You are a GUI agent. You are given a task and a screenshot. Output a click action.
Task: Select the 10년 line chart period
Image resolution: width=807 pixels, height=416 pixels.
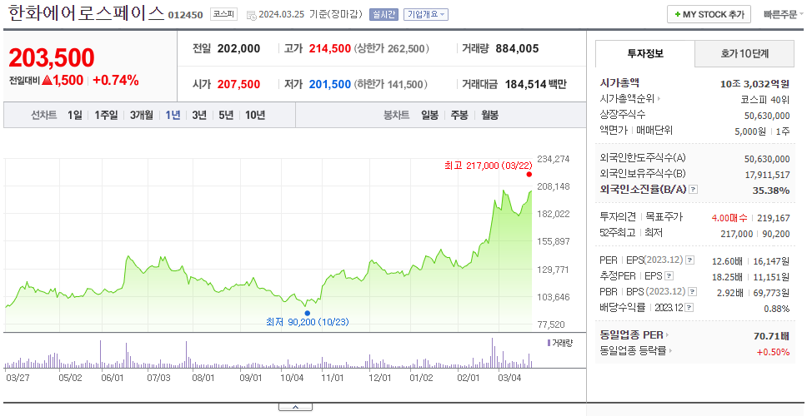tap(255, 115)
